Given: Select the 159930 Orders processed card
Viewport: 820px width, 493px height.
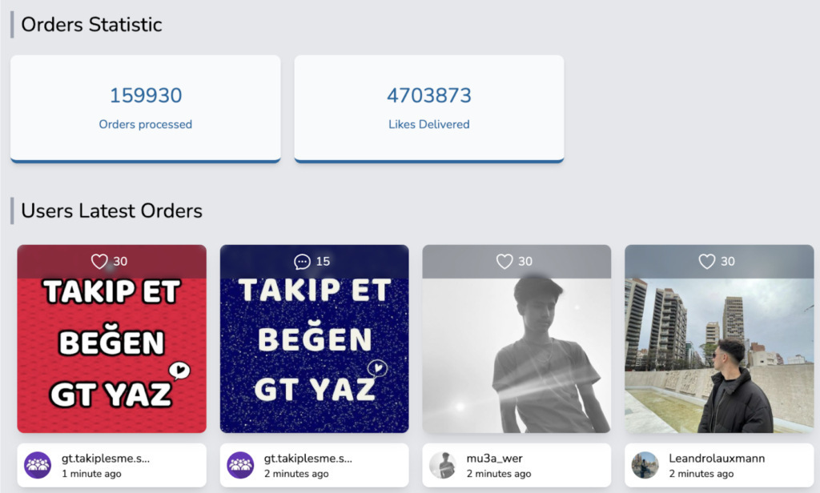Looking at the screenshot, I should [146, 109].
